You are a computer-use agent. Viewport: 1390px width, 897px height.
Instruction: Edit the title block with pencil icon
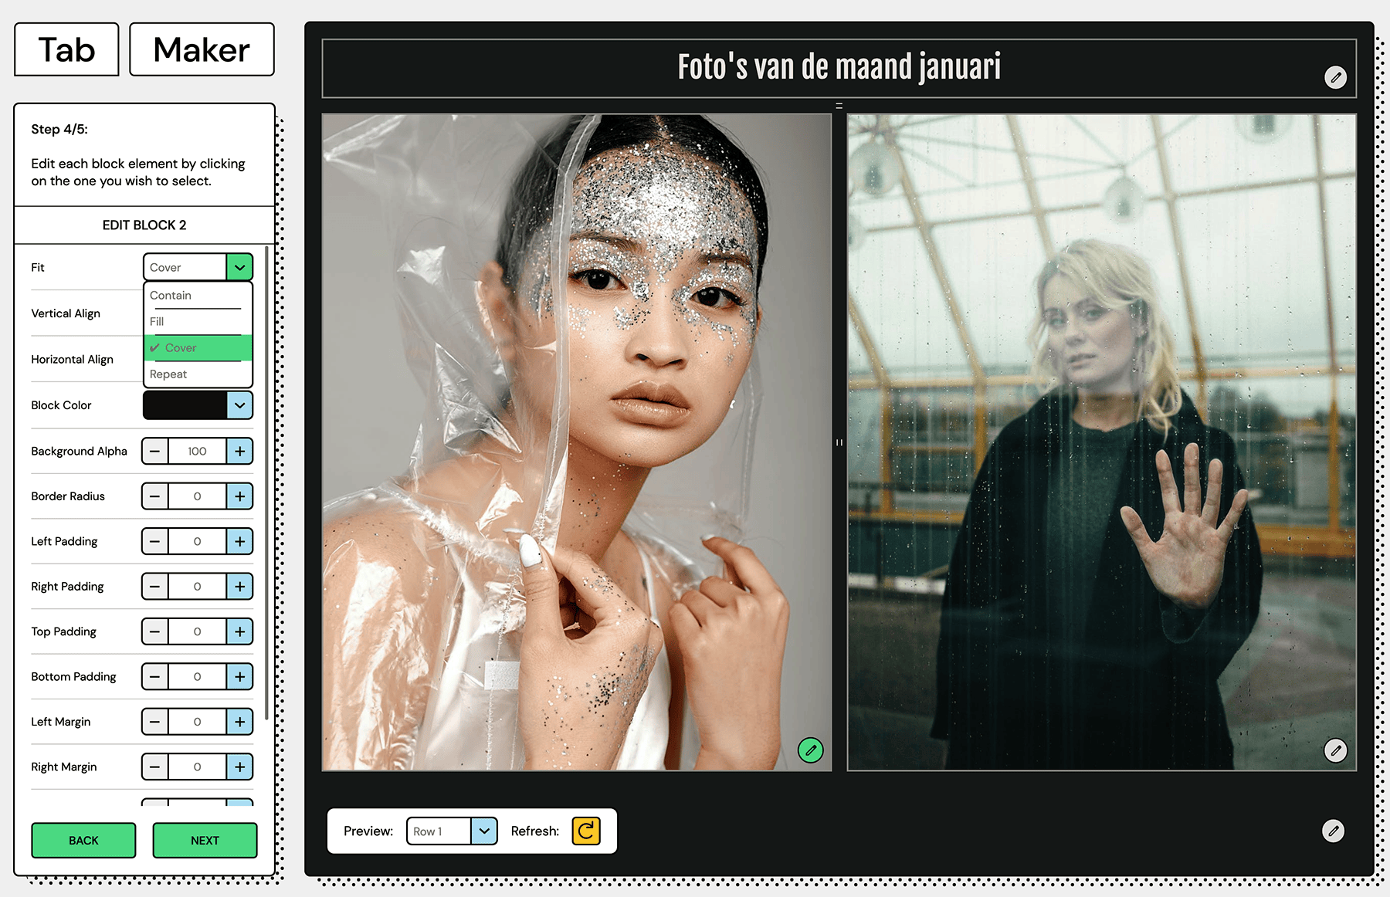[1335, 77]
